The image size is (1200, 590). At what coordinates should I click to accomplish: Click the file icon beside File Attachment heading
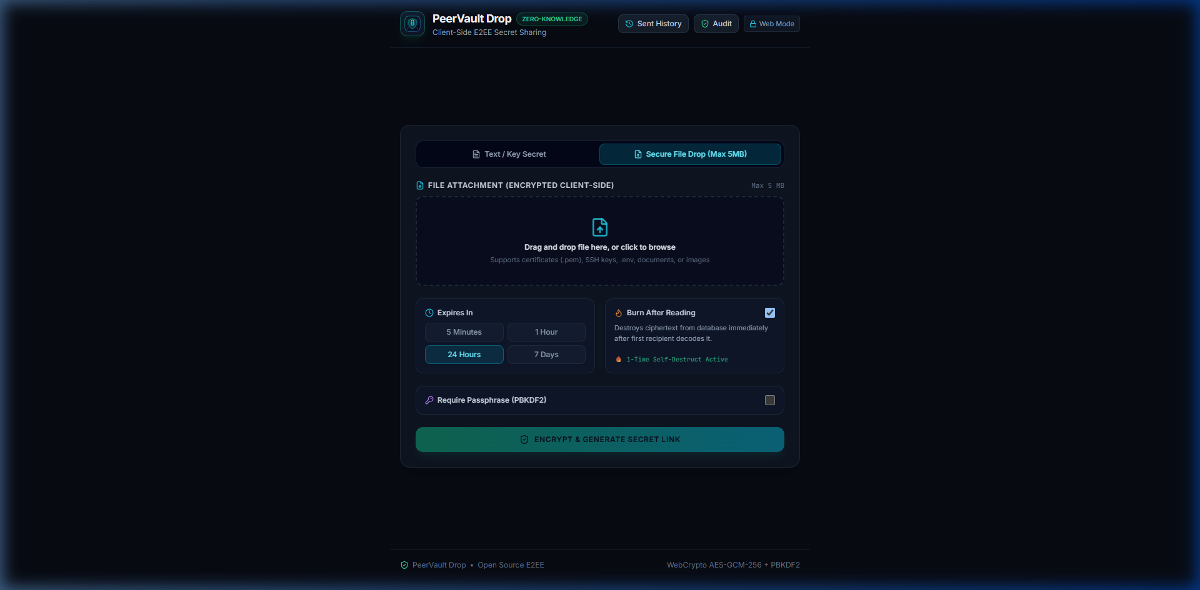pyautogui.click(x=420, y=185)
